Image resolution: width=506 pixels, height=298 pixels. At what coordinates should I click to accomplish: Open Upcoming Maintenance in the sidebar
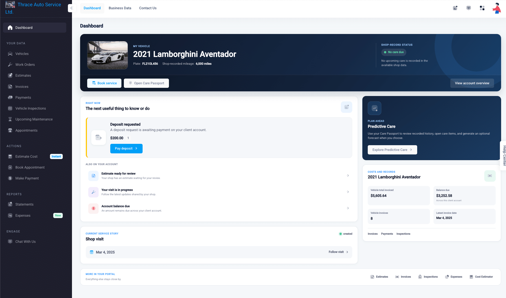34,119
